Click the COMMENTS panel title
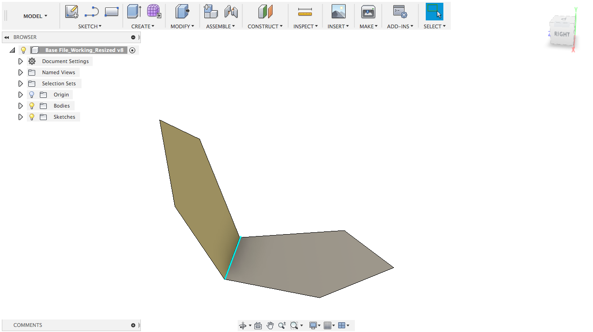 [28, 326]
